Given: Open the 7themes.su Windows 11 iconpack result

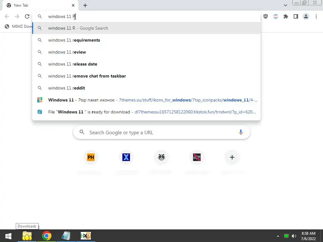Looking at the screenshot, I should tap(146, 100).
